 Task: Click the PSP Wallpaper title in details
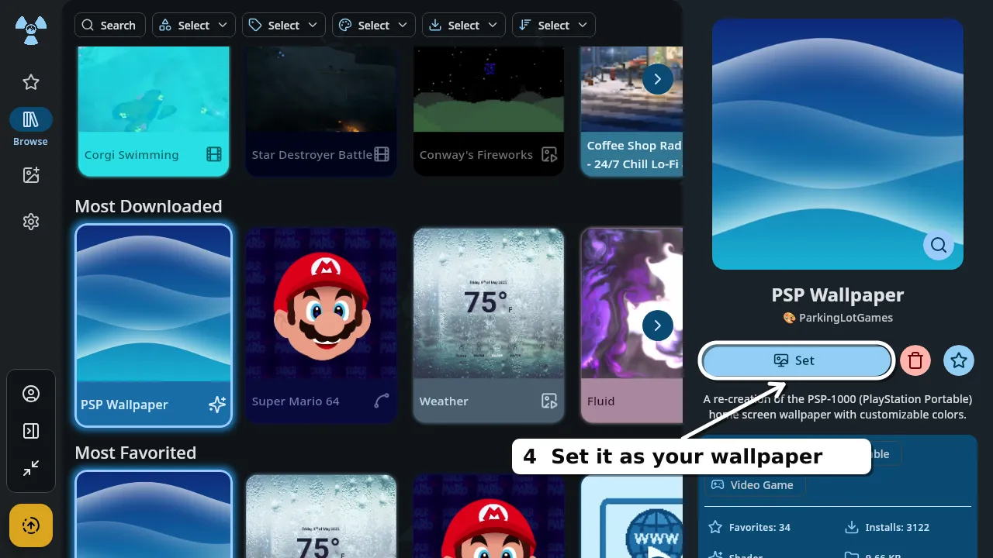click(x=838, y=295)
